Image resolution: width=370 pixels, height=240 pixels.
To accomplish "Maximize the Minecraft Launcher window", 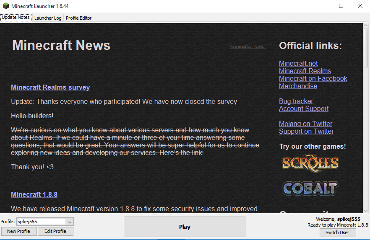I will (341, 6).
